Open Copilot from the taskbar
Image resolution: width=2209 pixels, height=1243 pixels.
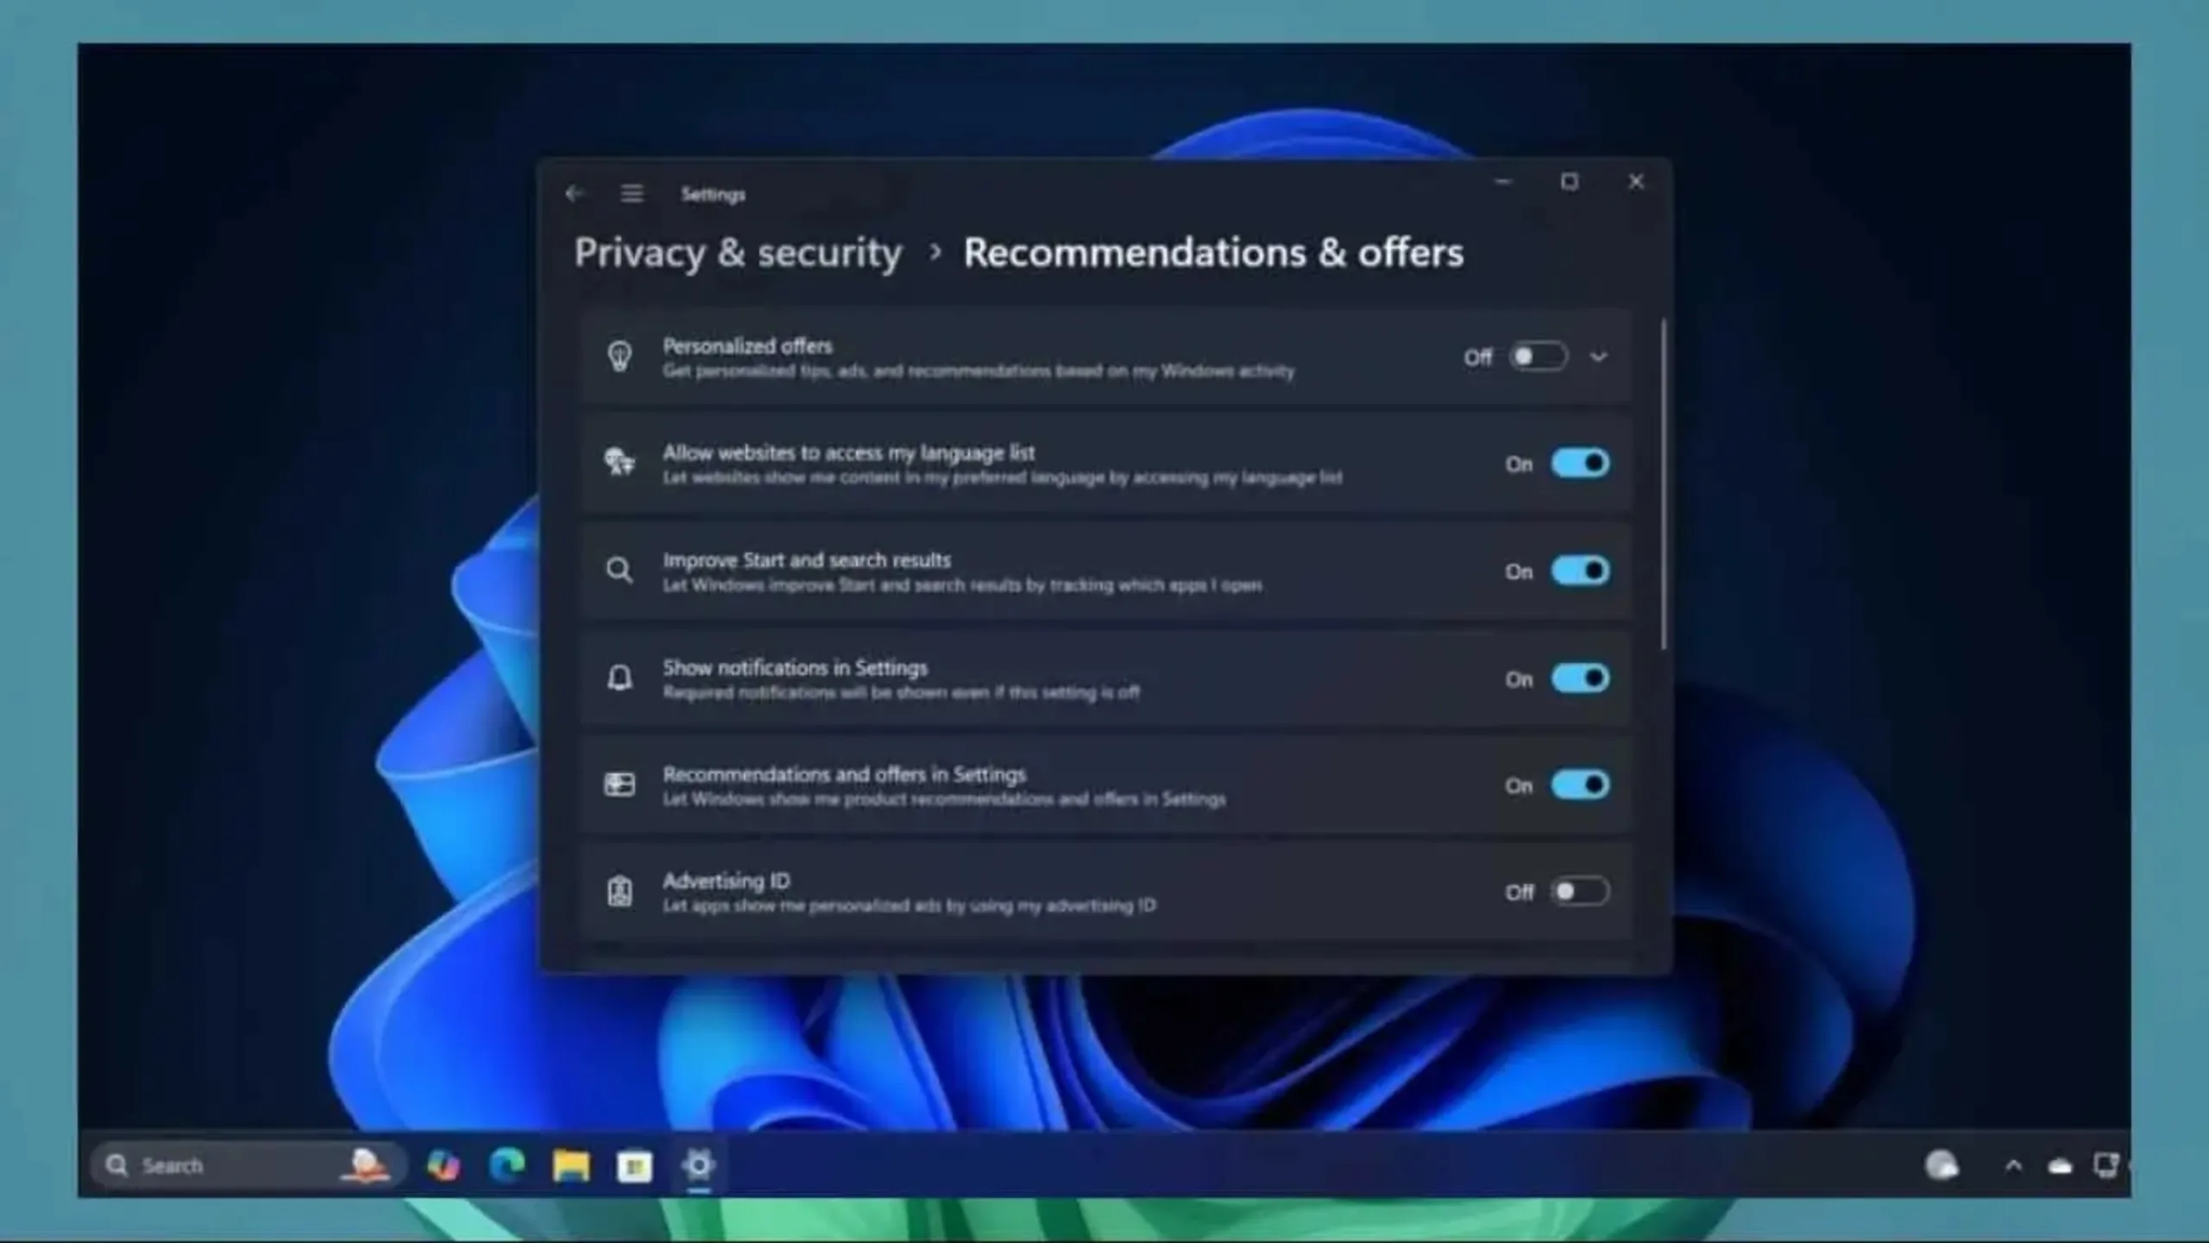(x=444, y=1166)
